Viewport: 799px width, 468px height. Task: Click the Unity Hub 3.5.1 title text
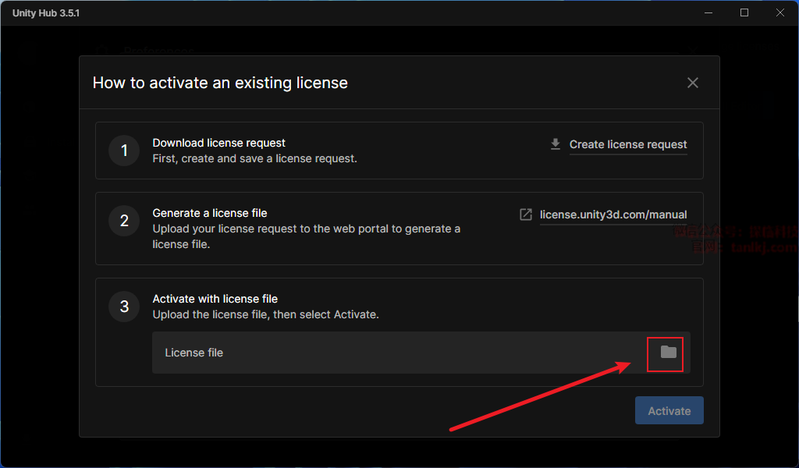point(46,13)
